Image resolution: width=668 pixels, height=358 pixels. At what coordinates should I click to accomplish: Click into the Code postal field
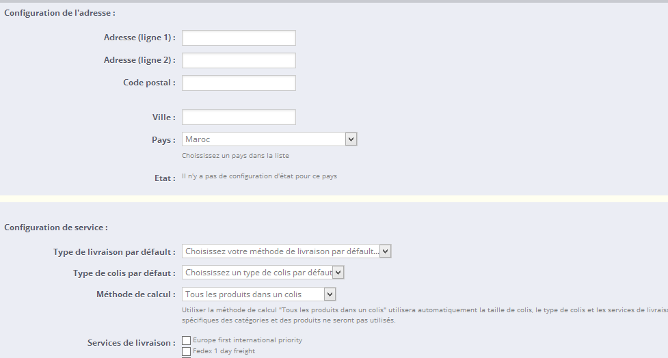click(x=239, y=83)
